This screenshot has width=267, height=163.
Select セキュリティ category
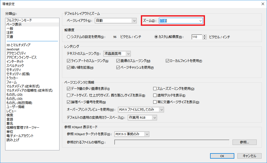click(14, 70)
